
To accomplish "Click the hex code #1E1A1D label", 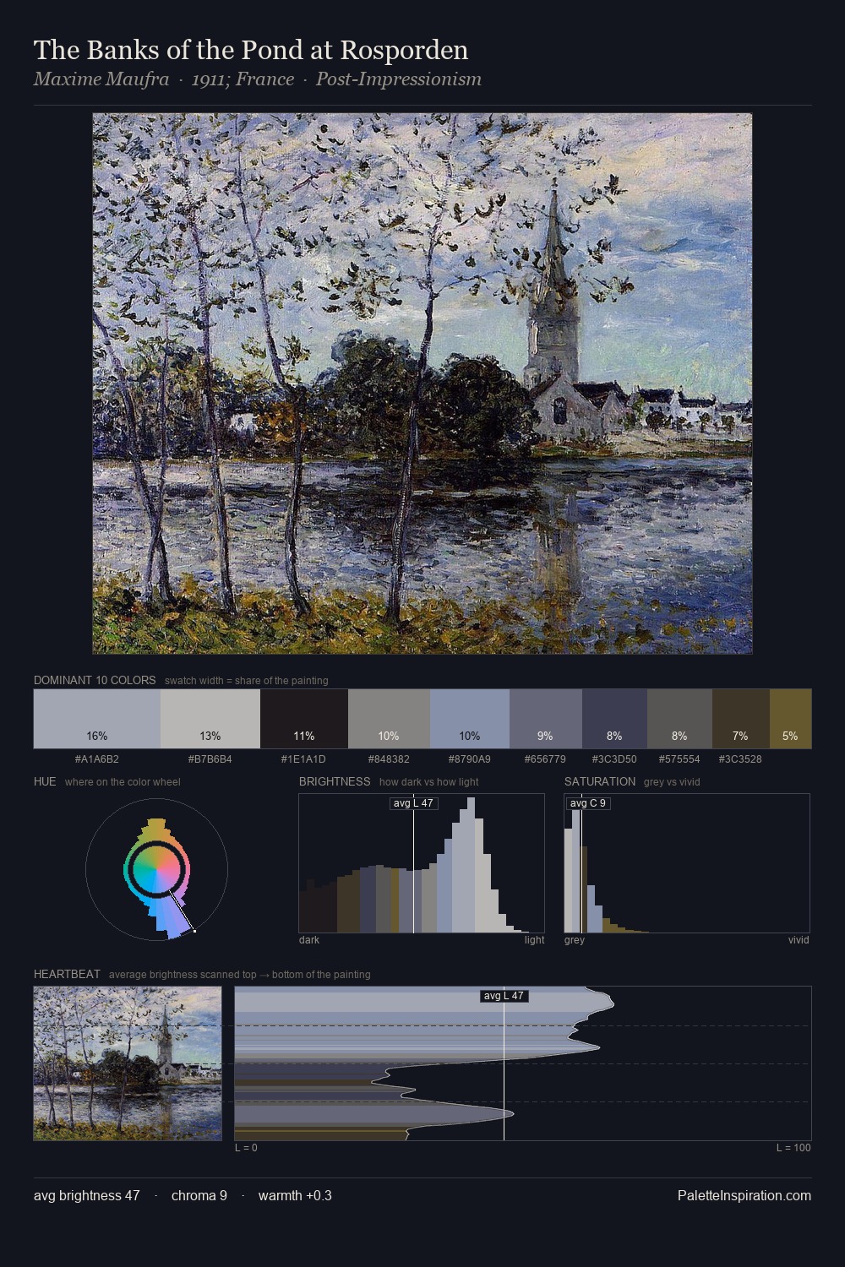I will pyautogui.click(x=304, y=759).
